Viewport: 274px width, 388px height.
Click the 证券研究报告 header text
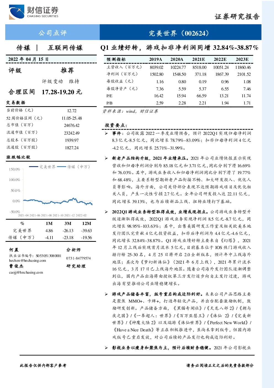coord(237,17)
